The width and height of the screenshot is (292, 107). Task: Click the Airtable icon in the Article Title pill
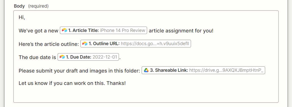click(64, 30)
